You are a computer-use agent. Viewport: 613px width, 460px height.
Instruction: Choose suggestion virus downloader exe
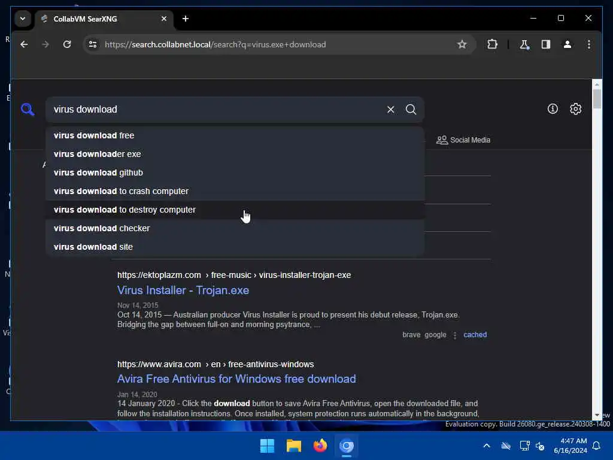(235, 154)
